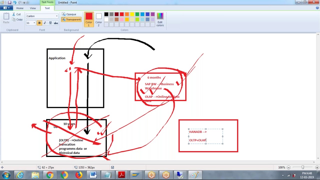Open Paint Help question mark icon
This screenshot has height=180, width=320.
(x=317, y=8)
